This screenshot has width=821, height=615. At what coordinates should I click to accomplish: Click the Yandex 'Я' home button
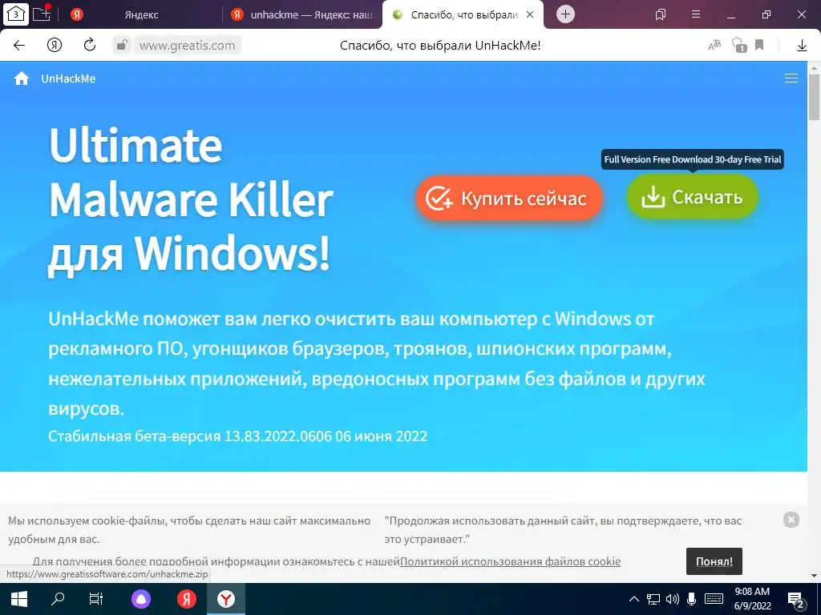(55, 45)
